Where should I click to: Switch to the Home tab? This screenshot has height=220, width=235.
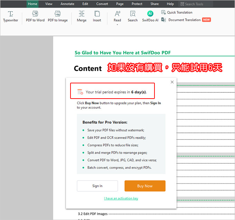click(32, 4)
